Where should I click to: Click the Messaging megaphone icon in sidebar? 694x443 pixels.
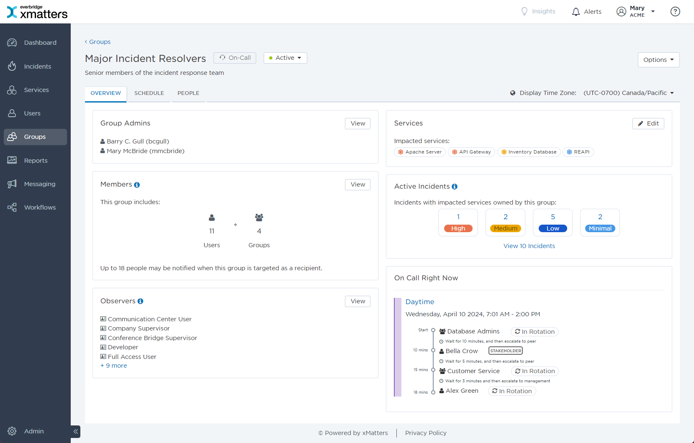[x=12, y=184]
